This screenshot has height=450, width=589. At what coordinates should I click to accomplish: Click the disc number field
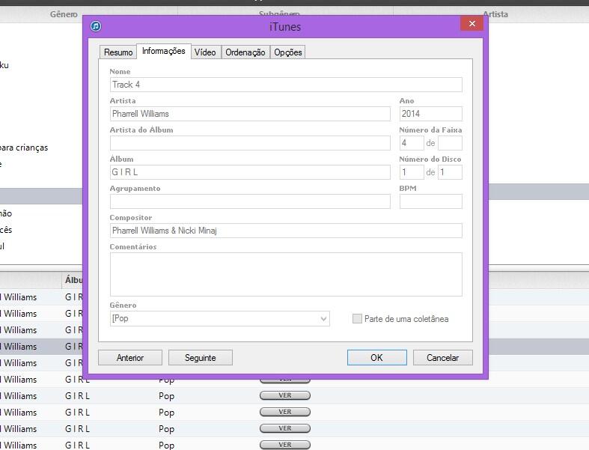(412, 172)
